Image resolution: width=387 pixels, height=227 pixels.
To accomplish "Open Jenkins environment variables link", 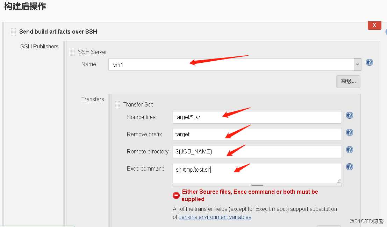I will [215, 217].
